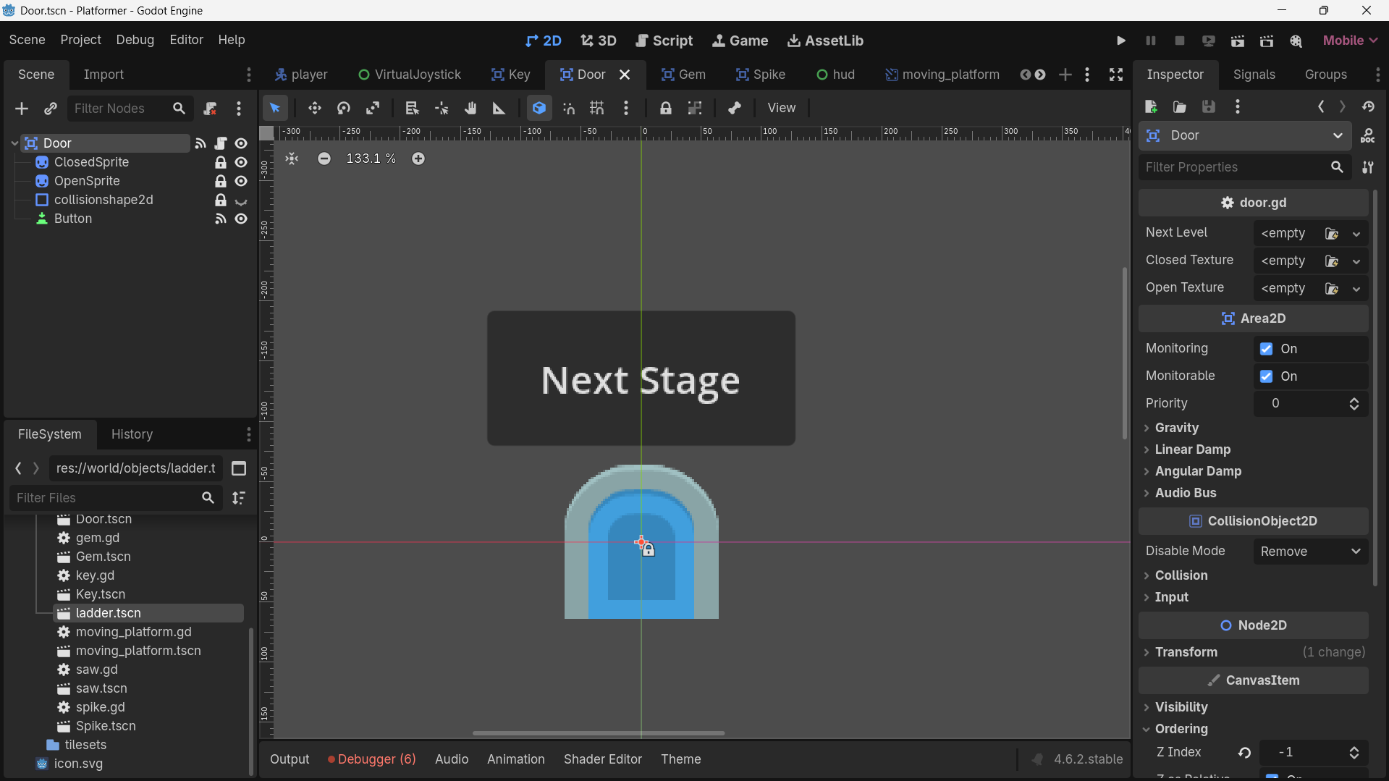This screenshot has width=1389, height=781.
Task: Click the Filter Nodes search field
Action: point(130,109)
